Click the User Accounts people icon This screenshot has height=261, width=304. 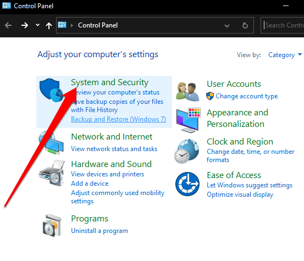187,91
